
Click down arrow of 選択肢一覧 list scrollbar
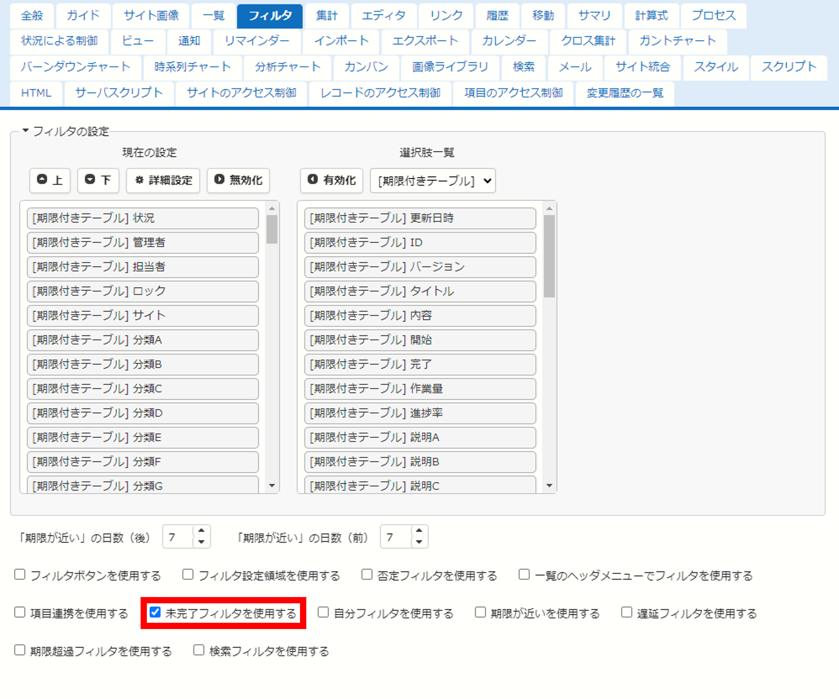click(x=549, y=486)
